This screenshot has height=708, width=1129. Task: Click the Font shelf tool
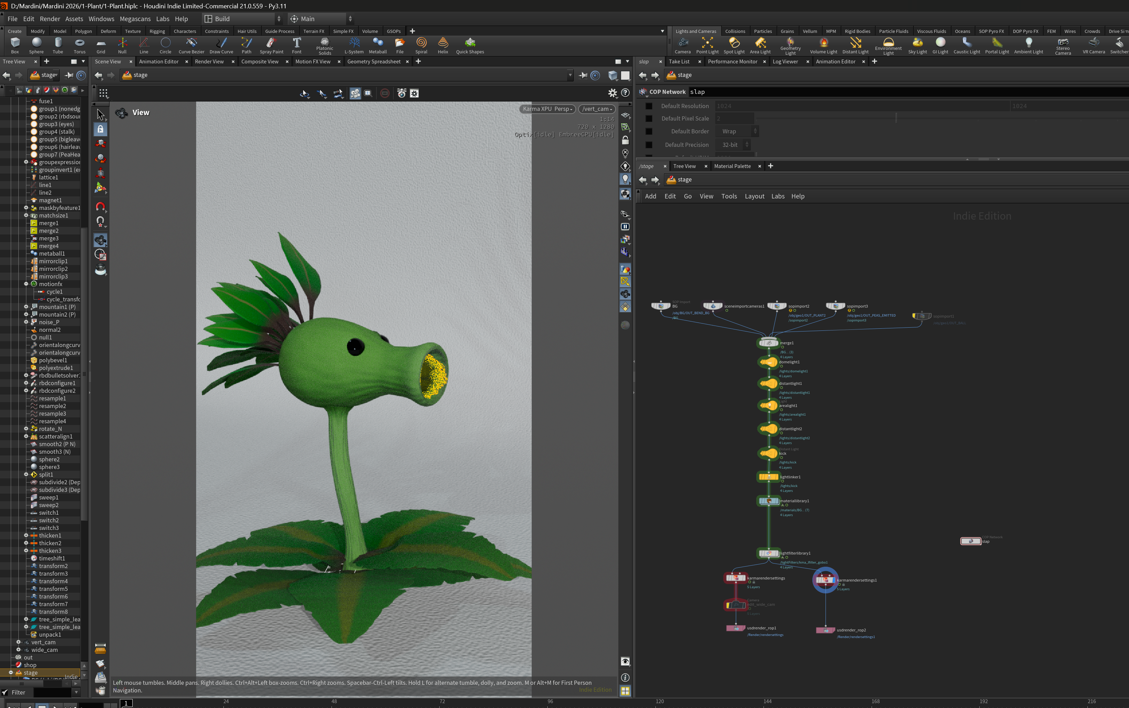[x=297, y=45]
